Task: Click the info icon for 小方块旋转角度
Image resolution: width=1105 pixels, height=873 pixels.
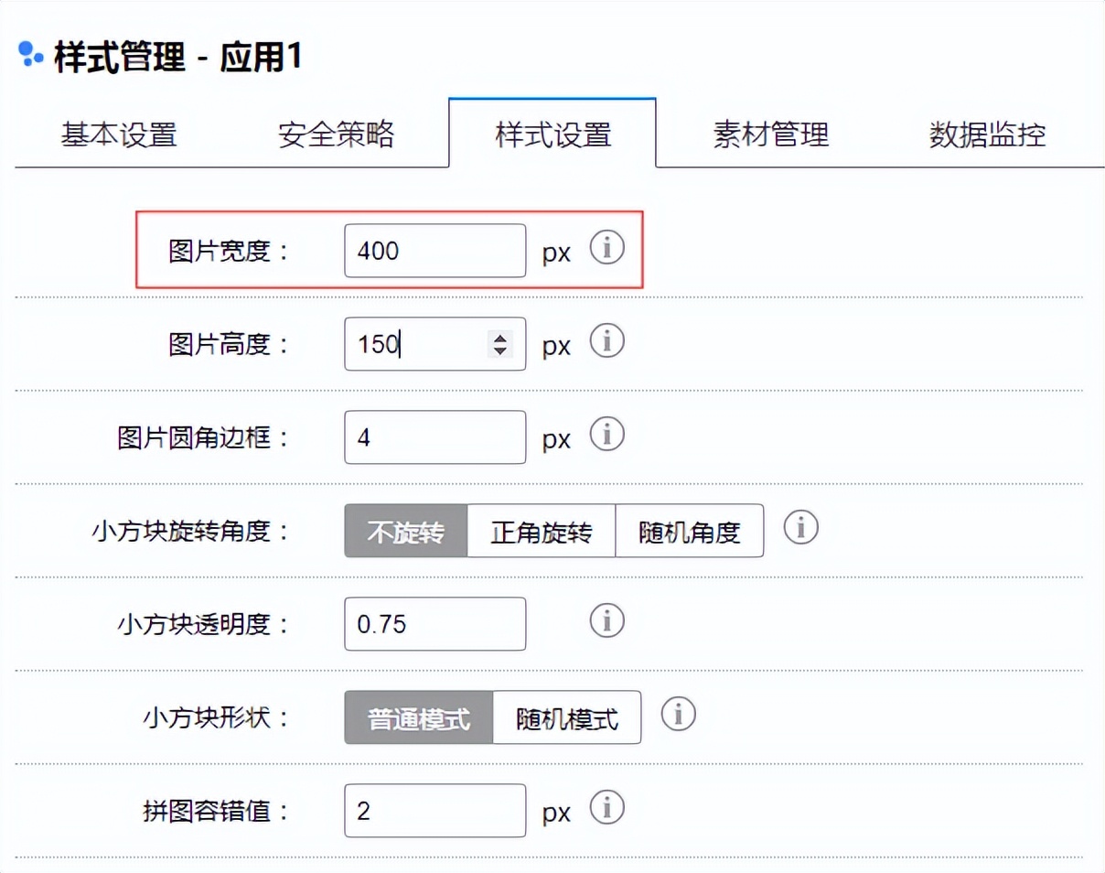Action: [800, 528]
